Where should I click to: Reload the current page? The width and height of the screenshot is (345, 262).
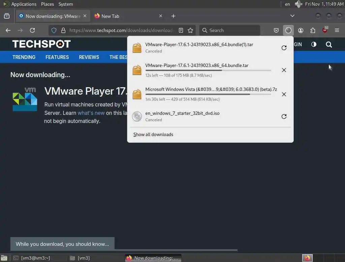point(32,30)
